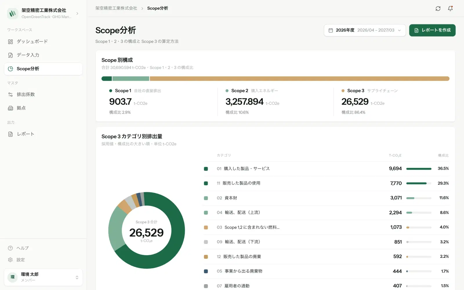The height and width of the screenshot is (290, 464).
Task: Select the 04 輸送、配送（上流） row
Action: click(326, 213)
